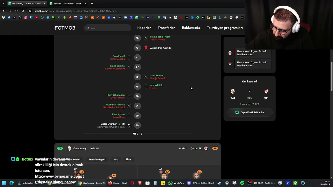Viewport: 333px width, 187px height.
Task: Open the YouTube bookmark
Action: coord(37,17)
